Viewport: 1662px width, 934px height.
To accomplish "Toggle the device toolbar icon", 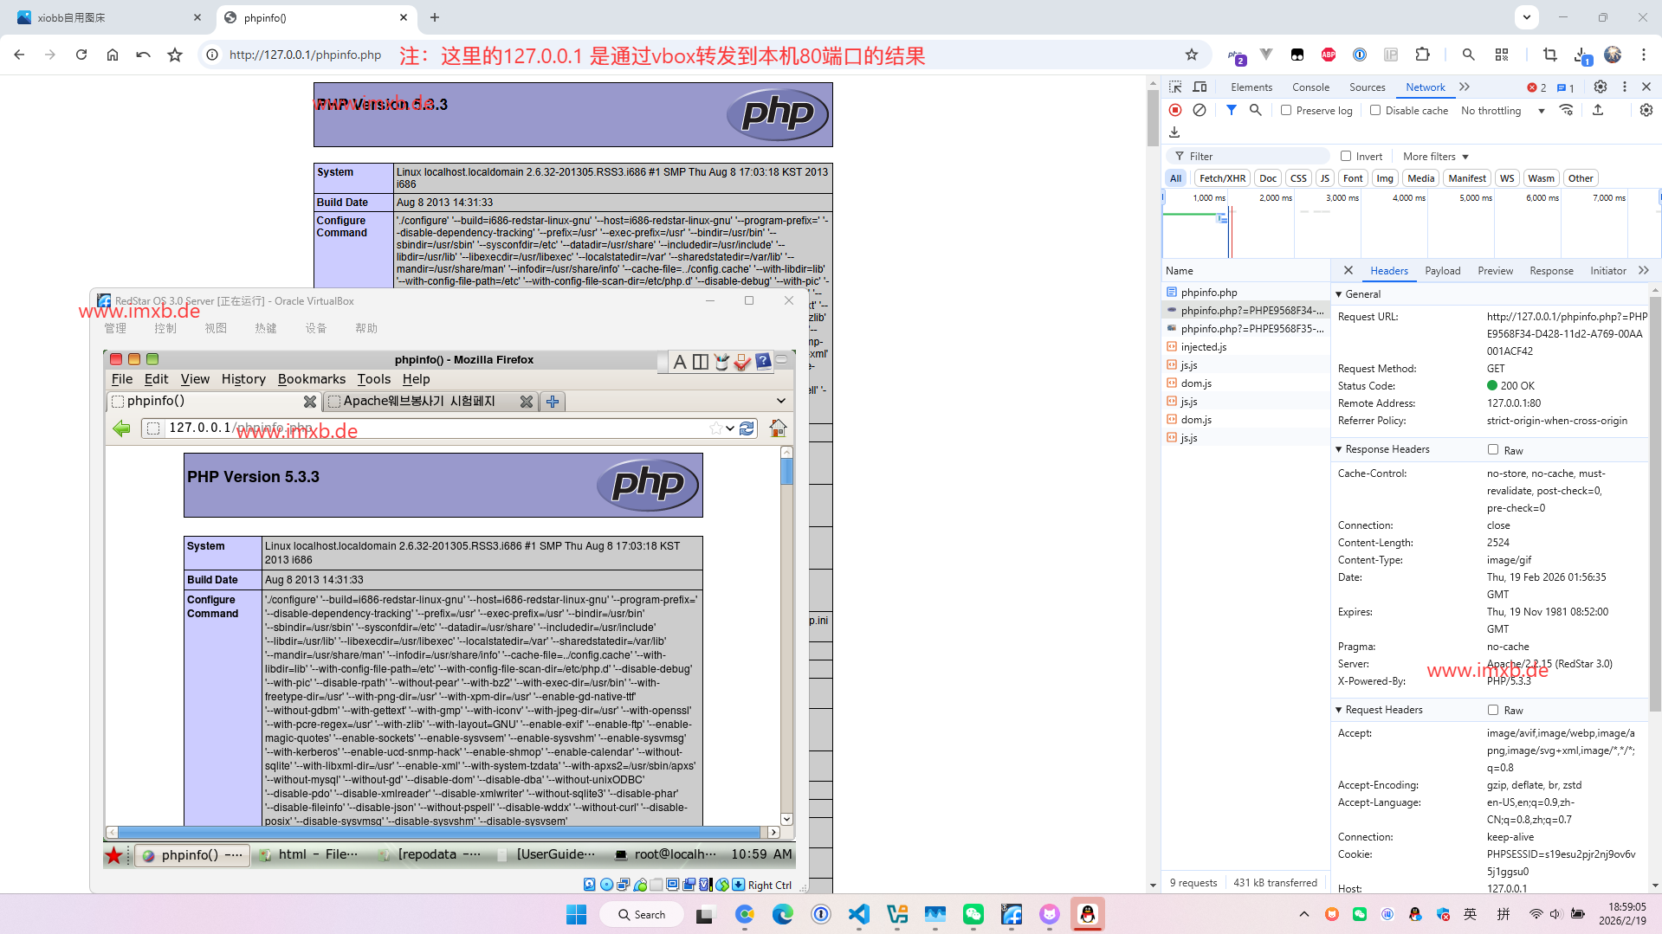I will click(x=1200, y=87).
